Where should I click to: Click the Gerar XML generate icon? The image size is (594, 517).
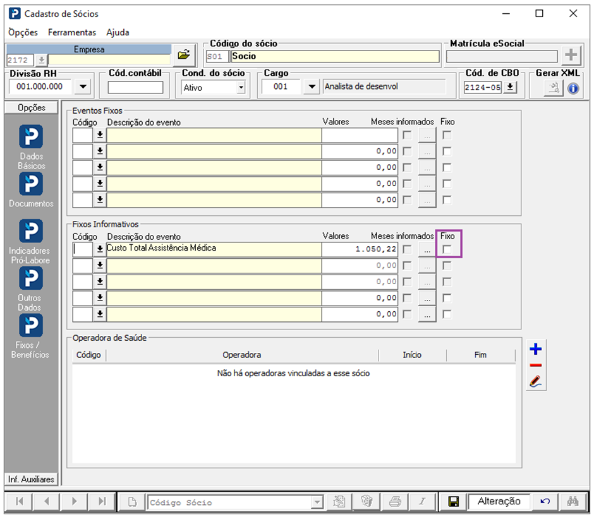point(554,88)
